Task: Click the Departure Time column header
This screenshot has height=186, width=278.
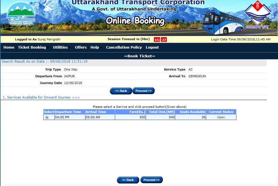Action: pos(70,112)
